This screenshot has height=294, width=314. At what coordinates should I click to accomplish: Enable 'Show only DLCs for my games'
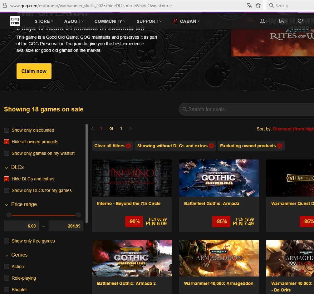click(x=7, y=190)
